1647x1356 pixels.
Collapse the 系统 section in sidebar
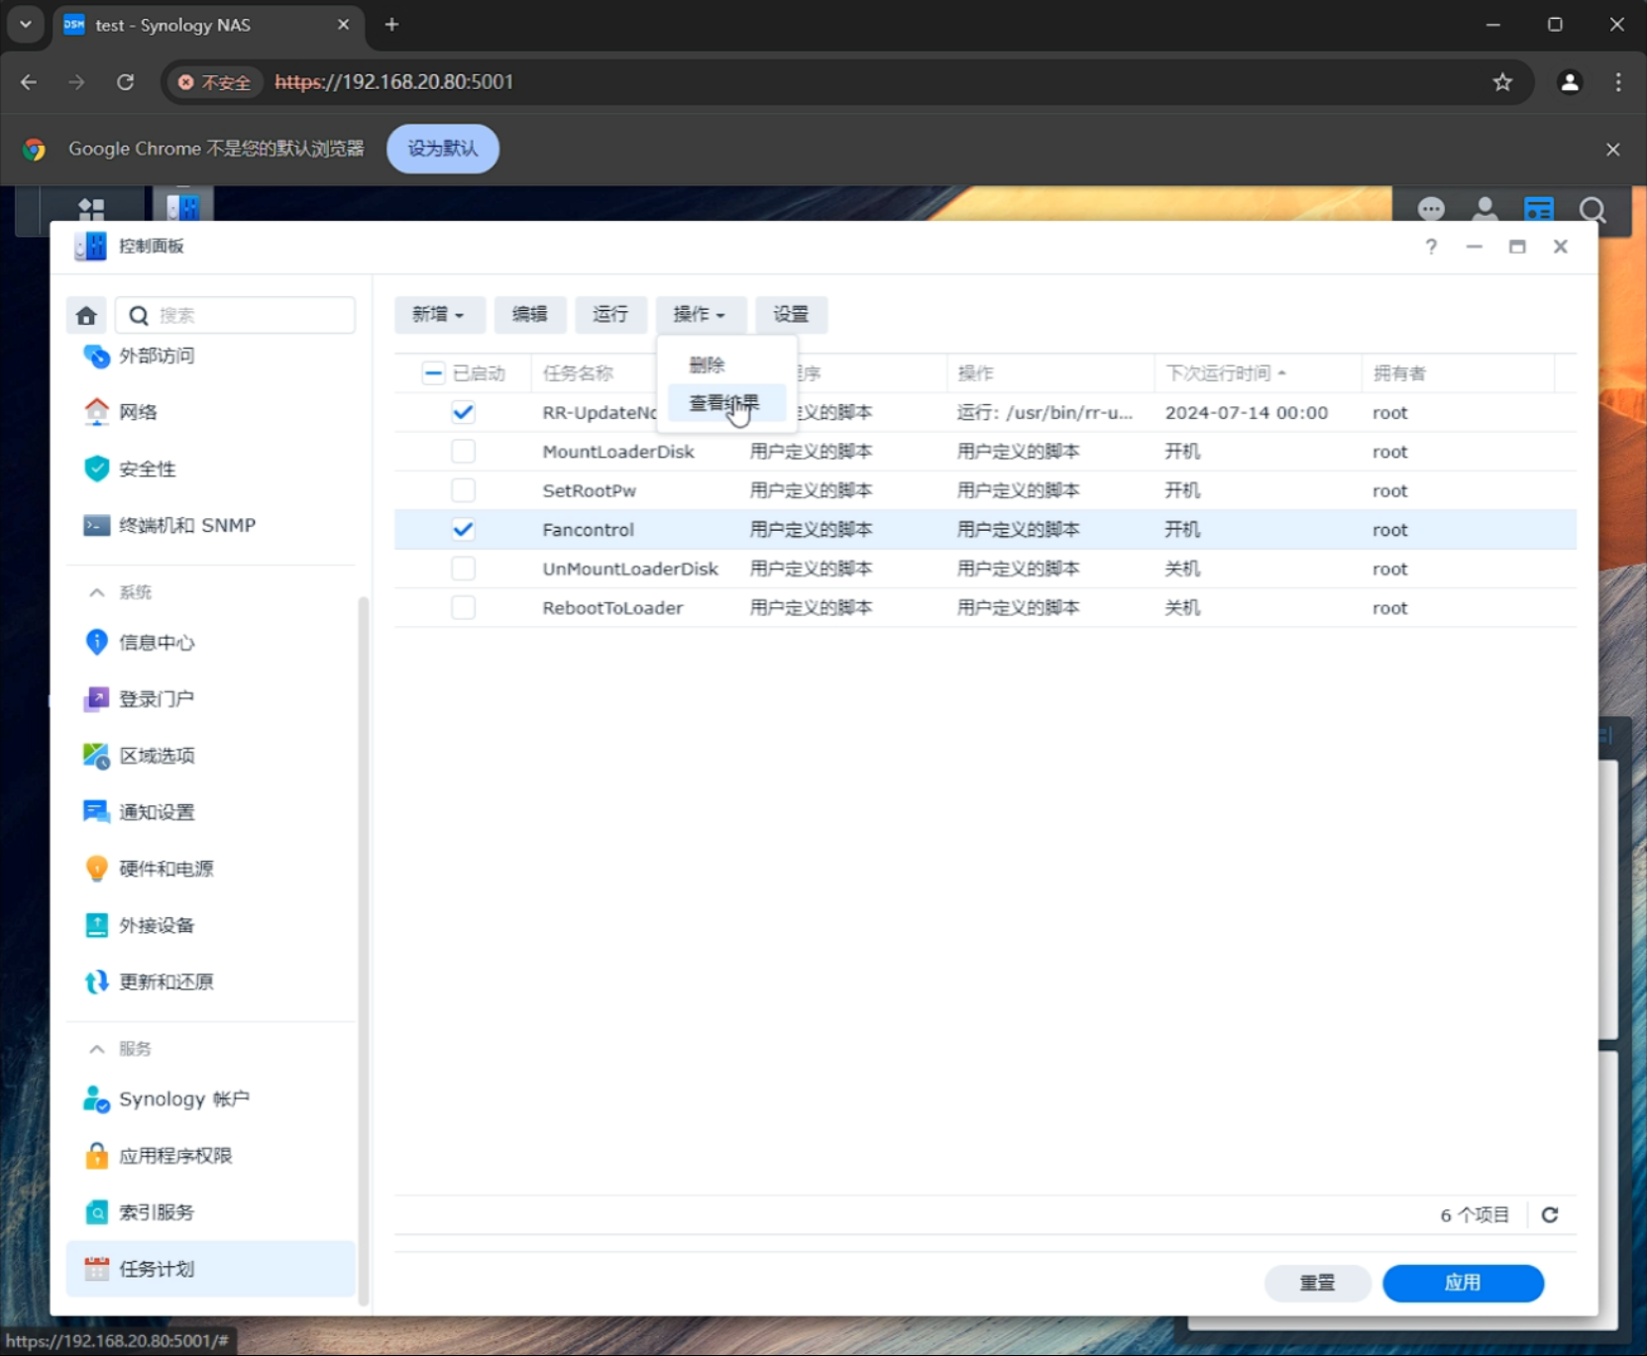(97, 592)
